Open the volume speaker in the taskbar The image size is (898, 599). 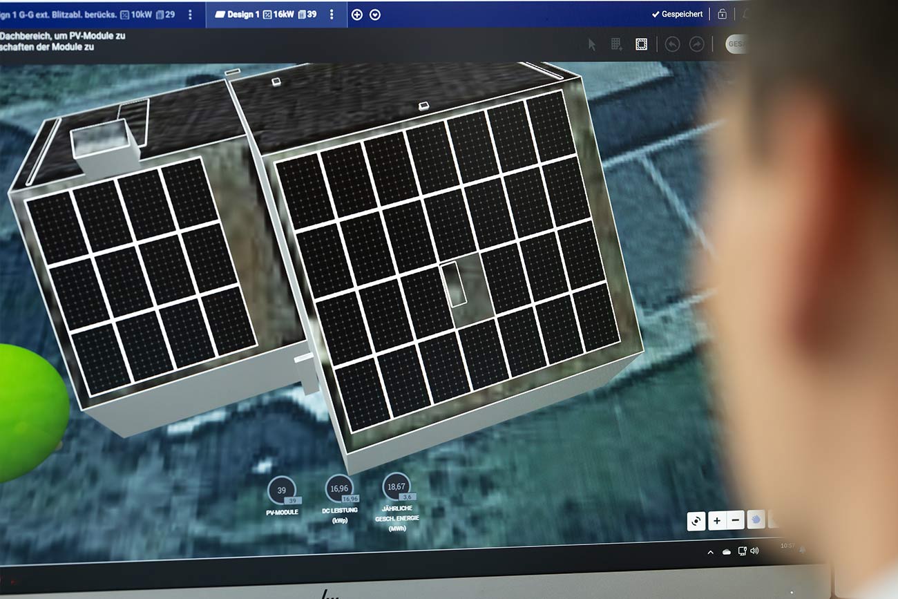pyautogui.click(x=754, y=551)
